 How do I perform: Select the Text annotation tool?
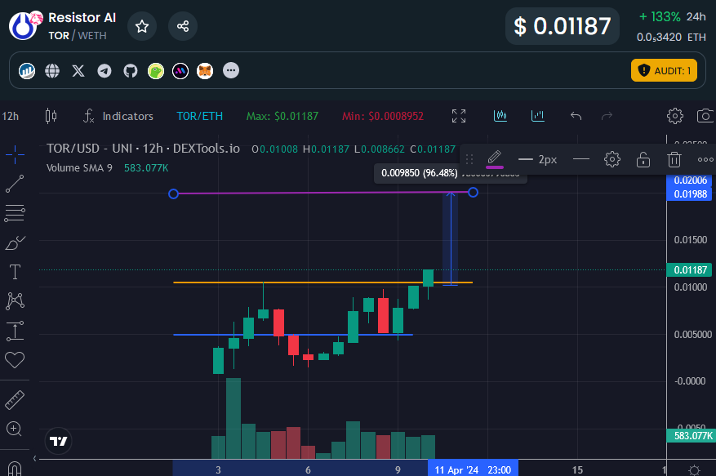(15, 272)
